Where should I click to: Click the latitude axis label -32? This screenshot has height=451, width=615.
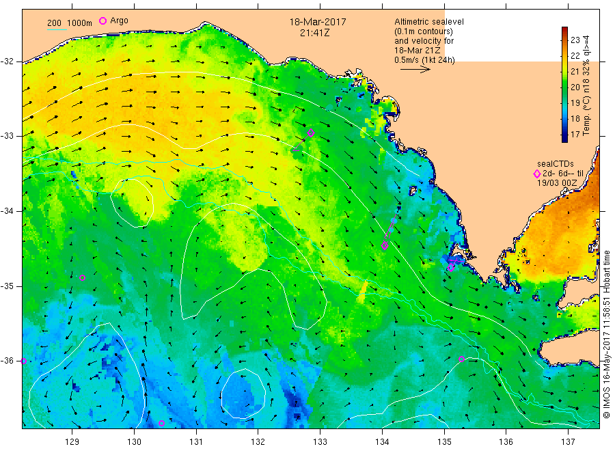click(7, 61)
